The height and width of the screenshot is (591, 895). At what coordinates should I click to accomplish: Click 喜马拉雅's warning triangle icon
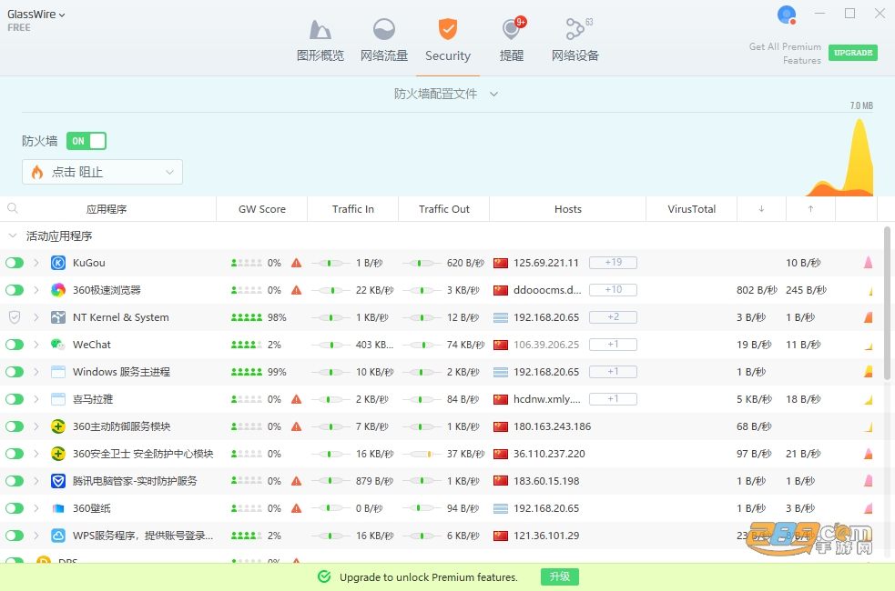296,399
